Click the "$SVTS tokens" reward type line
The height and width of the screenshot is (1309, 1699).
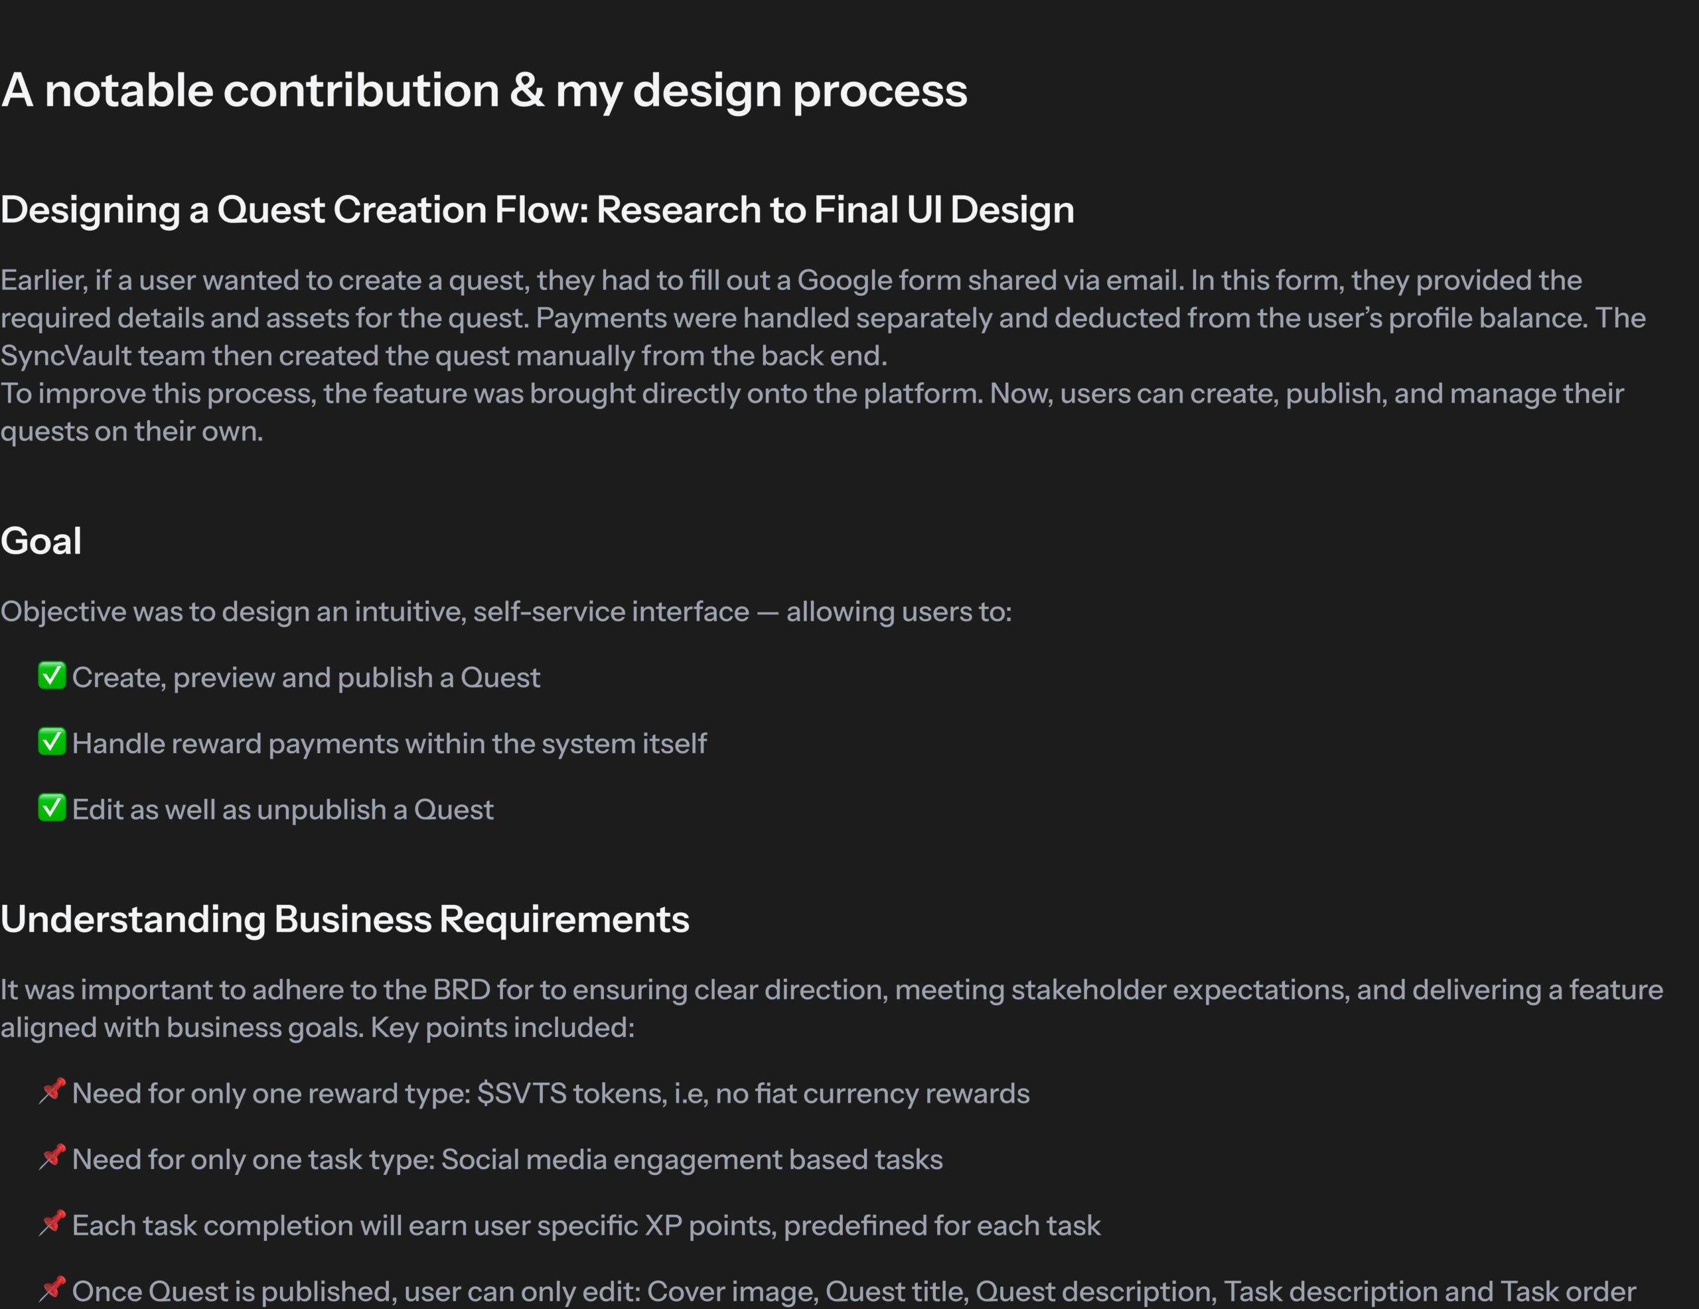[550, 1094]
